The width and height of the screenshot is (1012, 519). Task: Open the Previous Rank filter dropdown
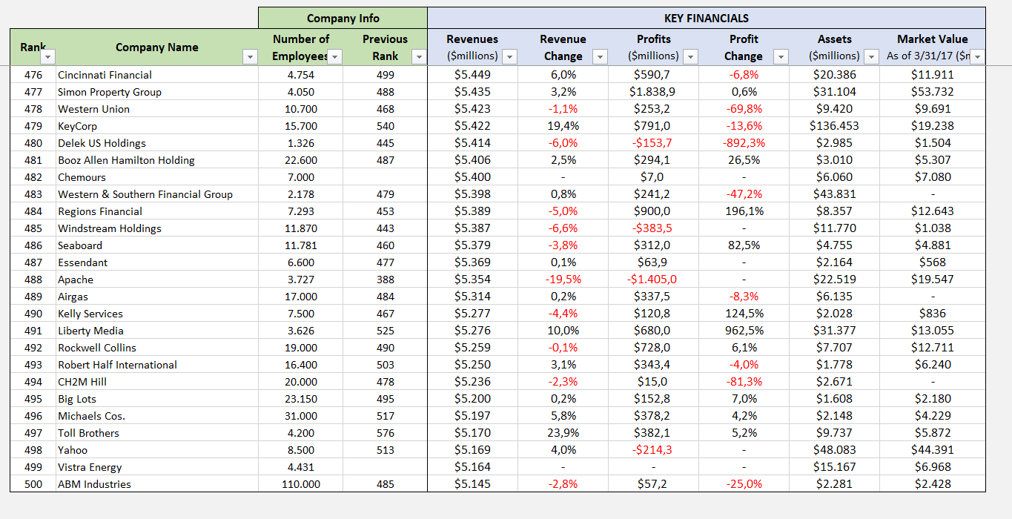pos(420,57)
